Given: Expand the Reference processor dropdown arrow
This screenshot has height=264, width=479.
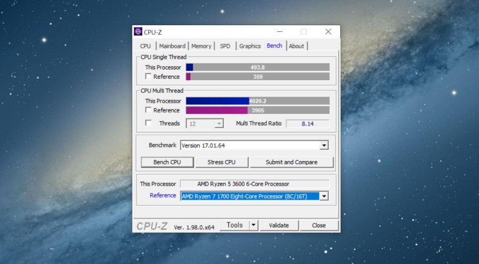Looking at the screenshot, I should tap(324, 196).
